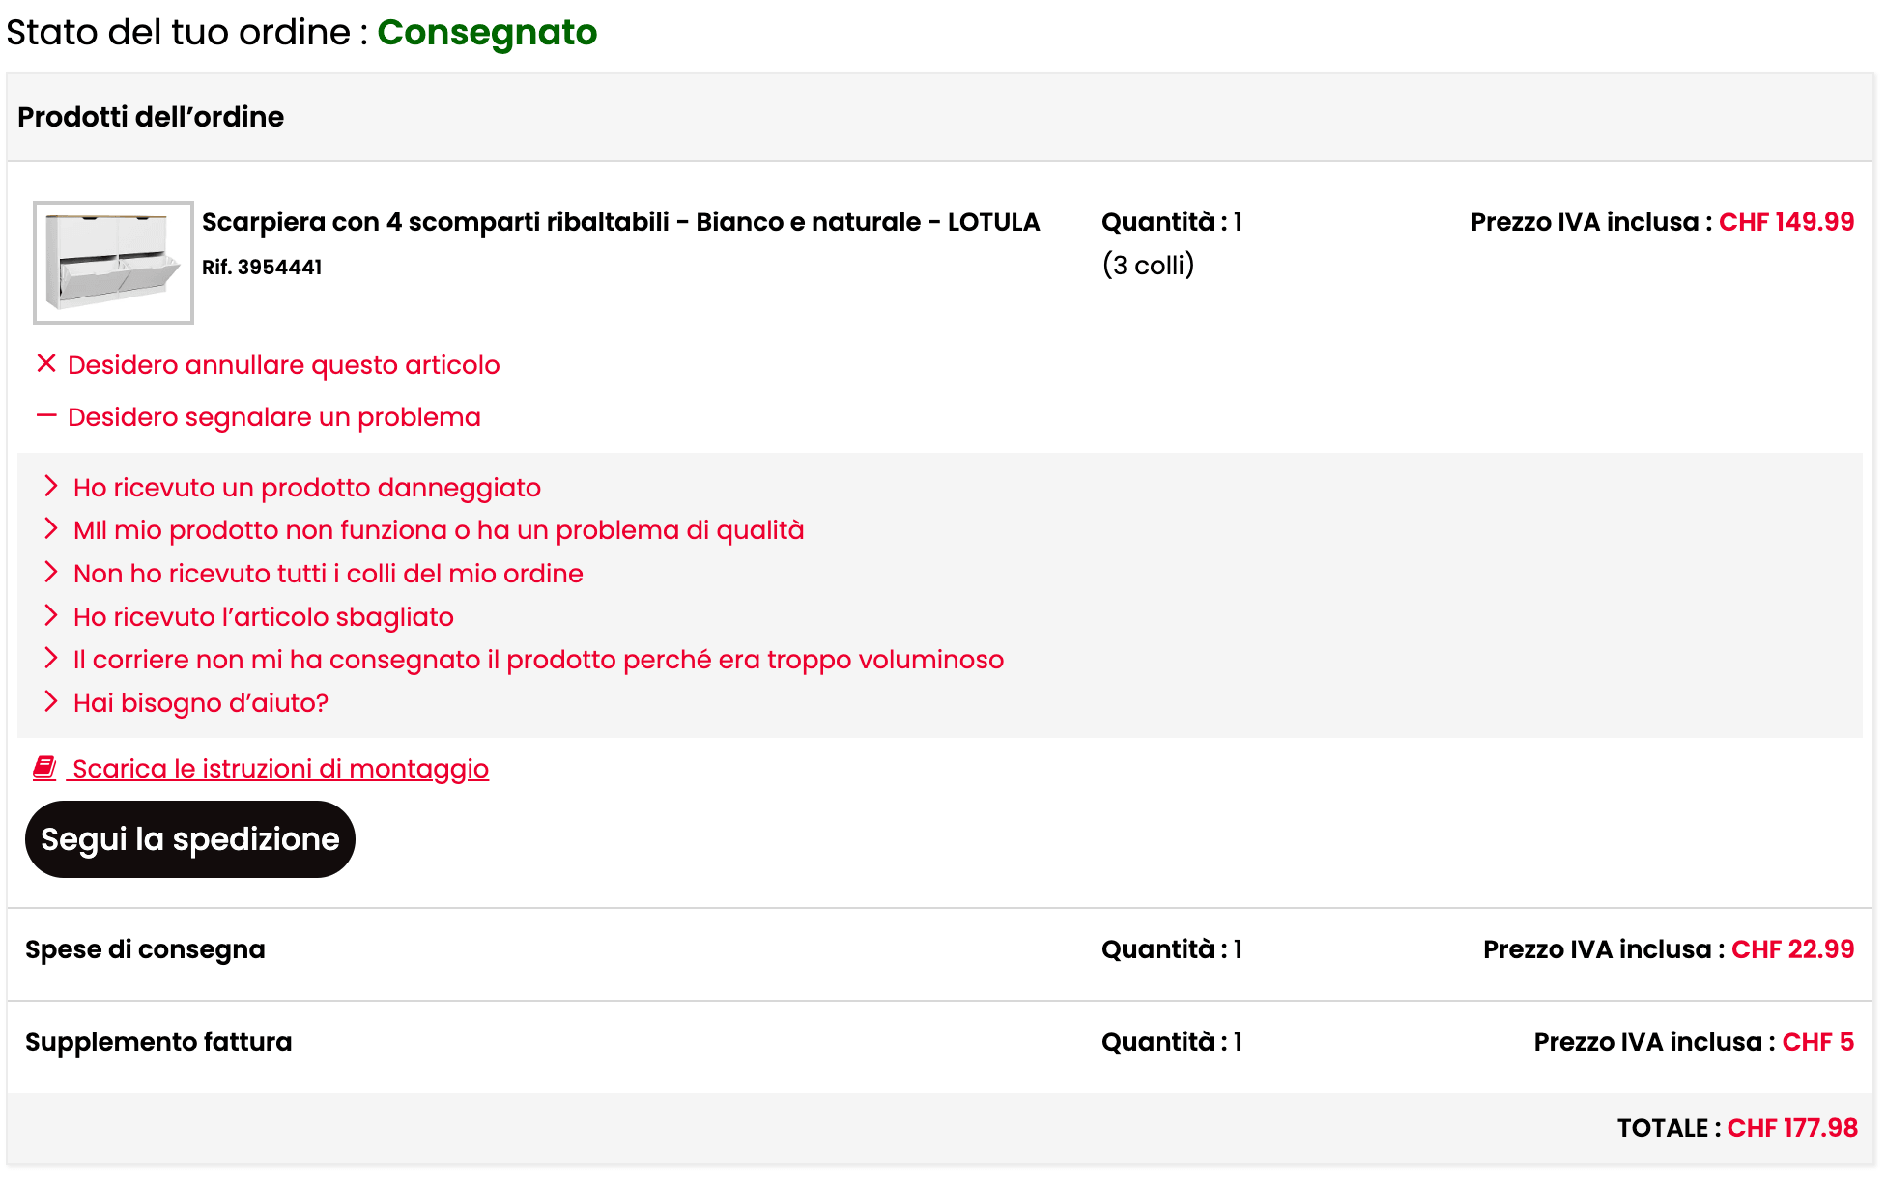The image size is (1886, 1188).
Task: Select Ho ricevuto l'articolo sbagliato option
Action: (264, 617)
